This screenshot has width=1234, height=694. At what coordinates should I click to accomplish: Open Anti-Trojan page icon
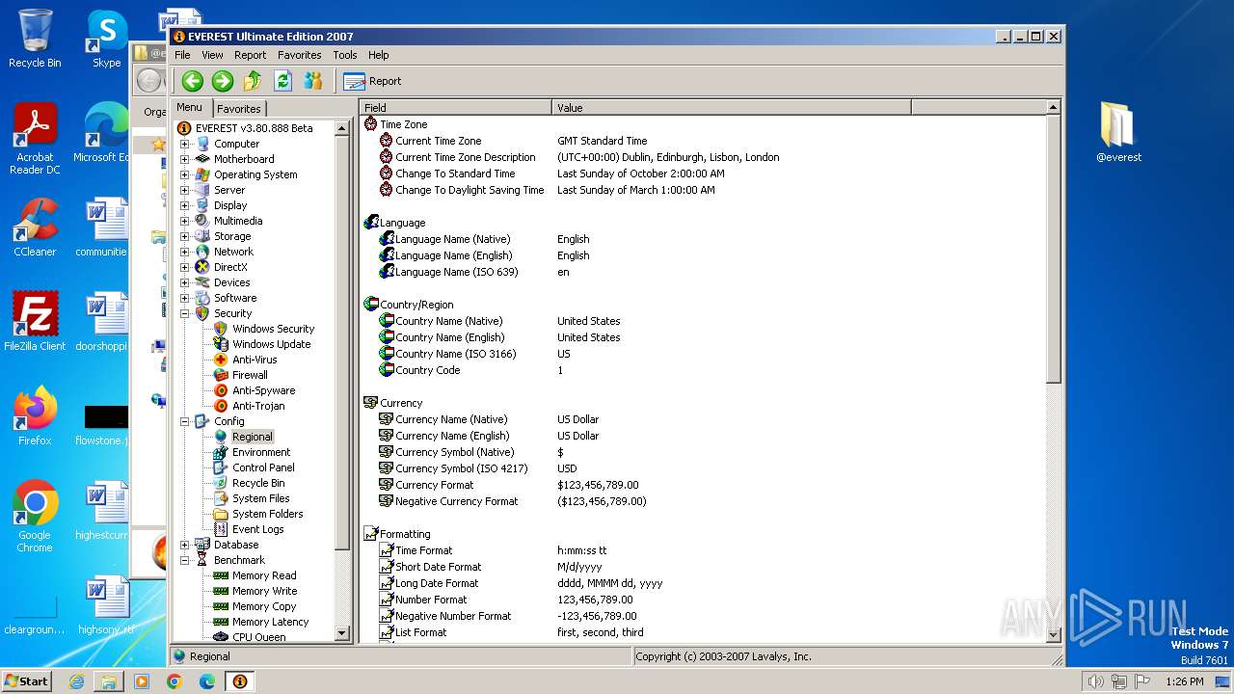tap(221, 406)
